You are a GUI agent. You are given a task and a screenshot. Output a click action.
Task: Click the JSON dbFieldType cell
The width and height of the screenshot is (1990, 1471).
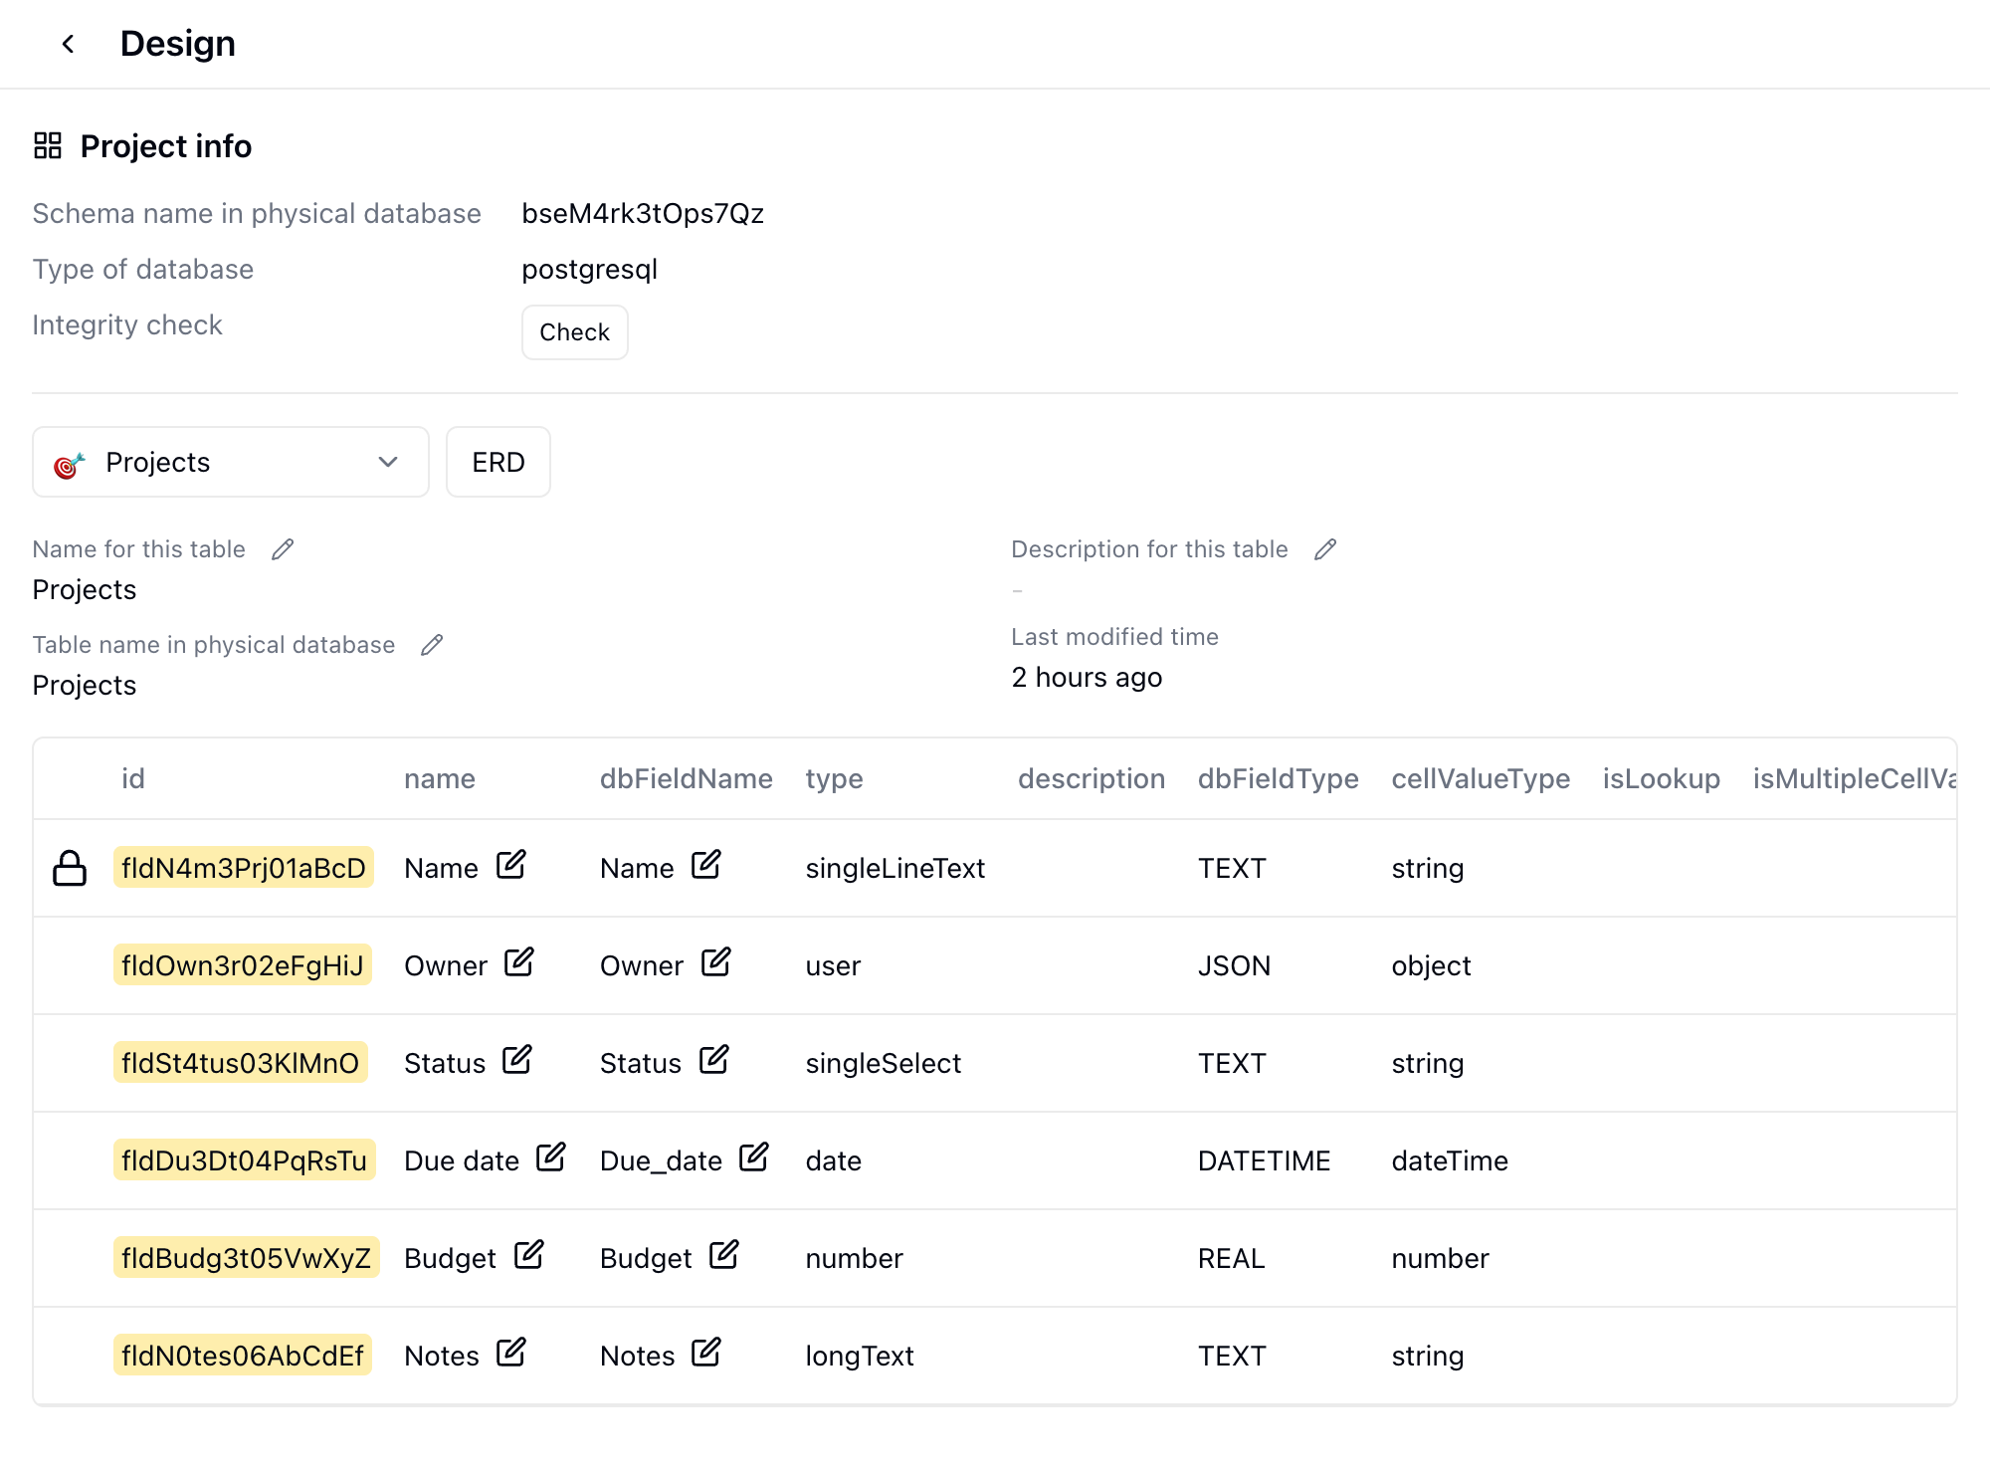point(1234,966)
